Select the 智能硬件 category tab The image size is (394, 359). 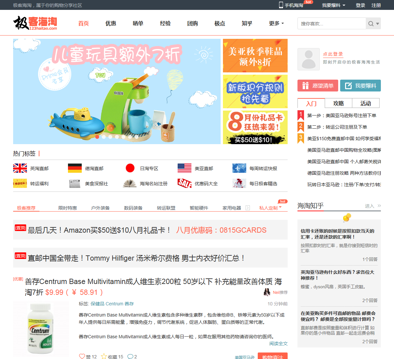pyautogui.click(x=199, y=208)
